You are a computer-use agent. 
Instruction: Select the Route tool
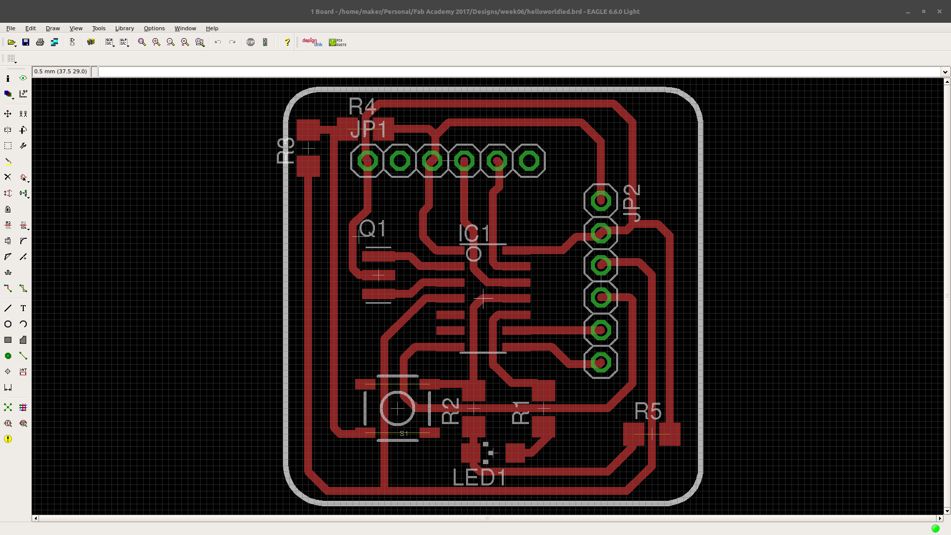point(8,288)
